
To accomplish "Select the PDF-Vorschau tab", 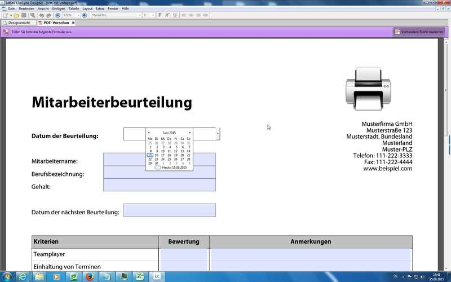I will tap(56, 23).
